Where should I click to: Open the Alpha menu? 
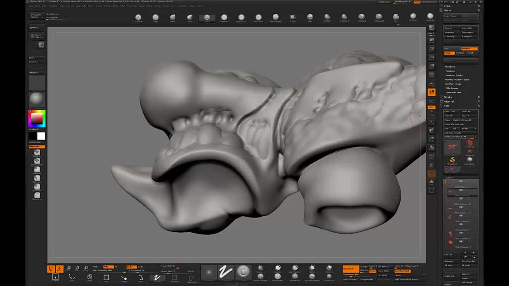(x=31, y=6)
